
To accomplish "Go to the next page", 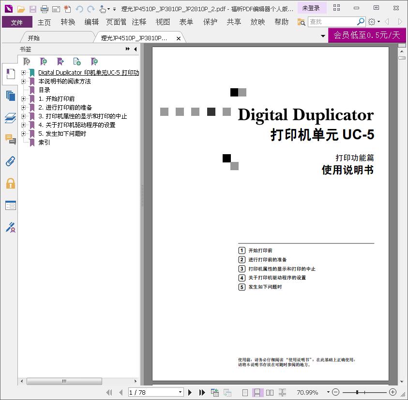I will click(190, 392).
